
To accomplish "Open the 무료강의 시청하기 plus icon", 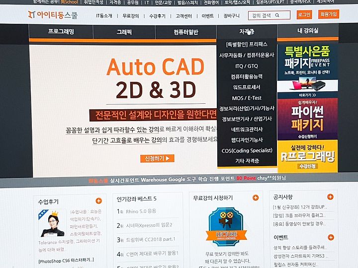I will (256, 198).
